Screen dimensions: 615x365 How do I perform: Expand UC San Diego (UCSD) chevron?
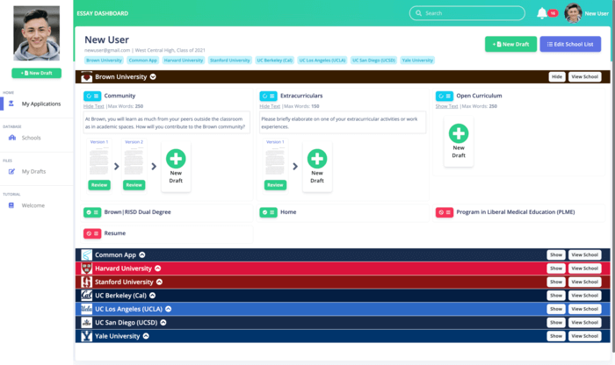[x=163, y=323]
